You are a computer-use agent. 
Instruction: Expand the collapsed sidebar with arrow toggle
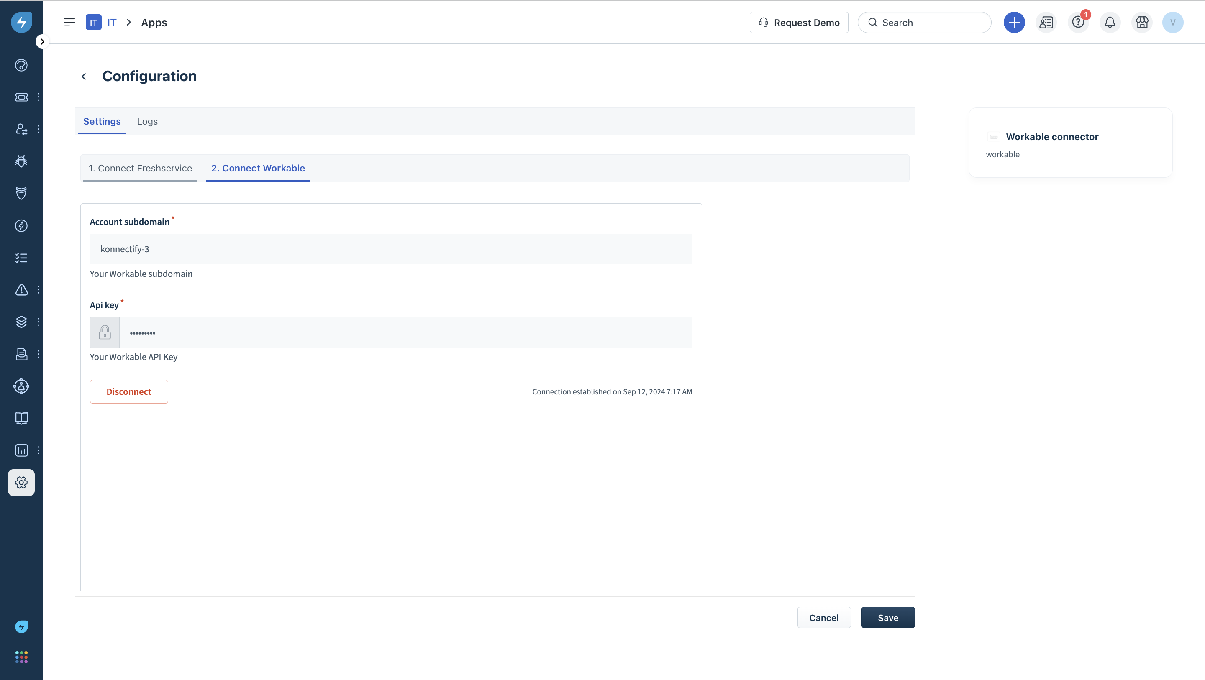[42, 42]
